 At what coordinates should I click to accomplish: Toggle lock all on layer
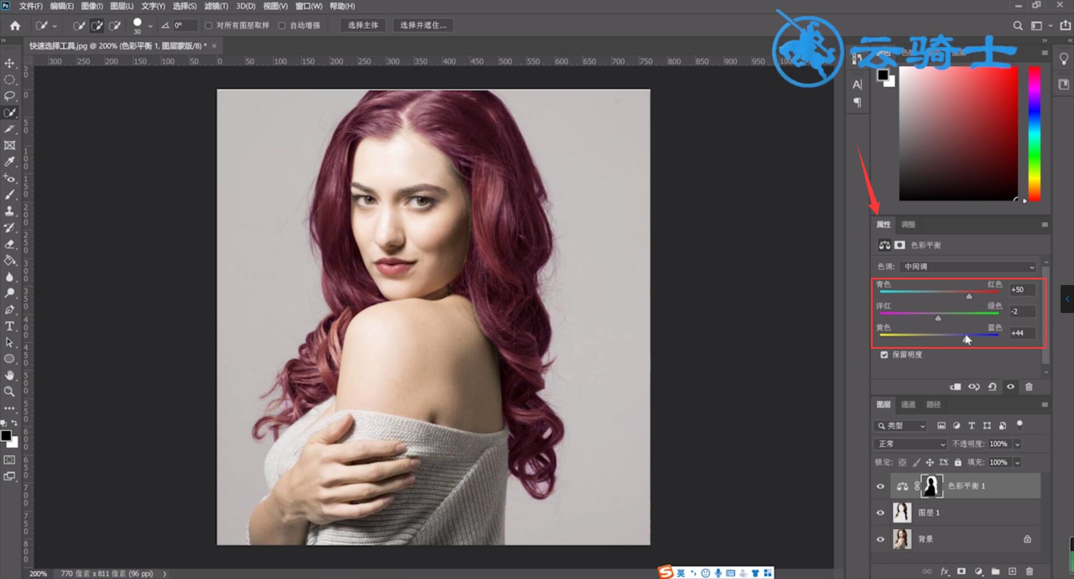pos(958,462)
